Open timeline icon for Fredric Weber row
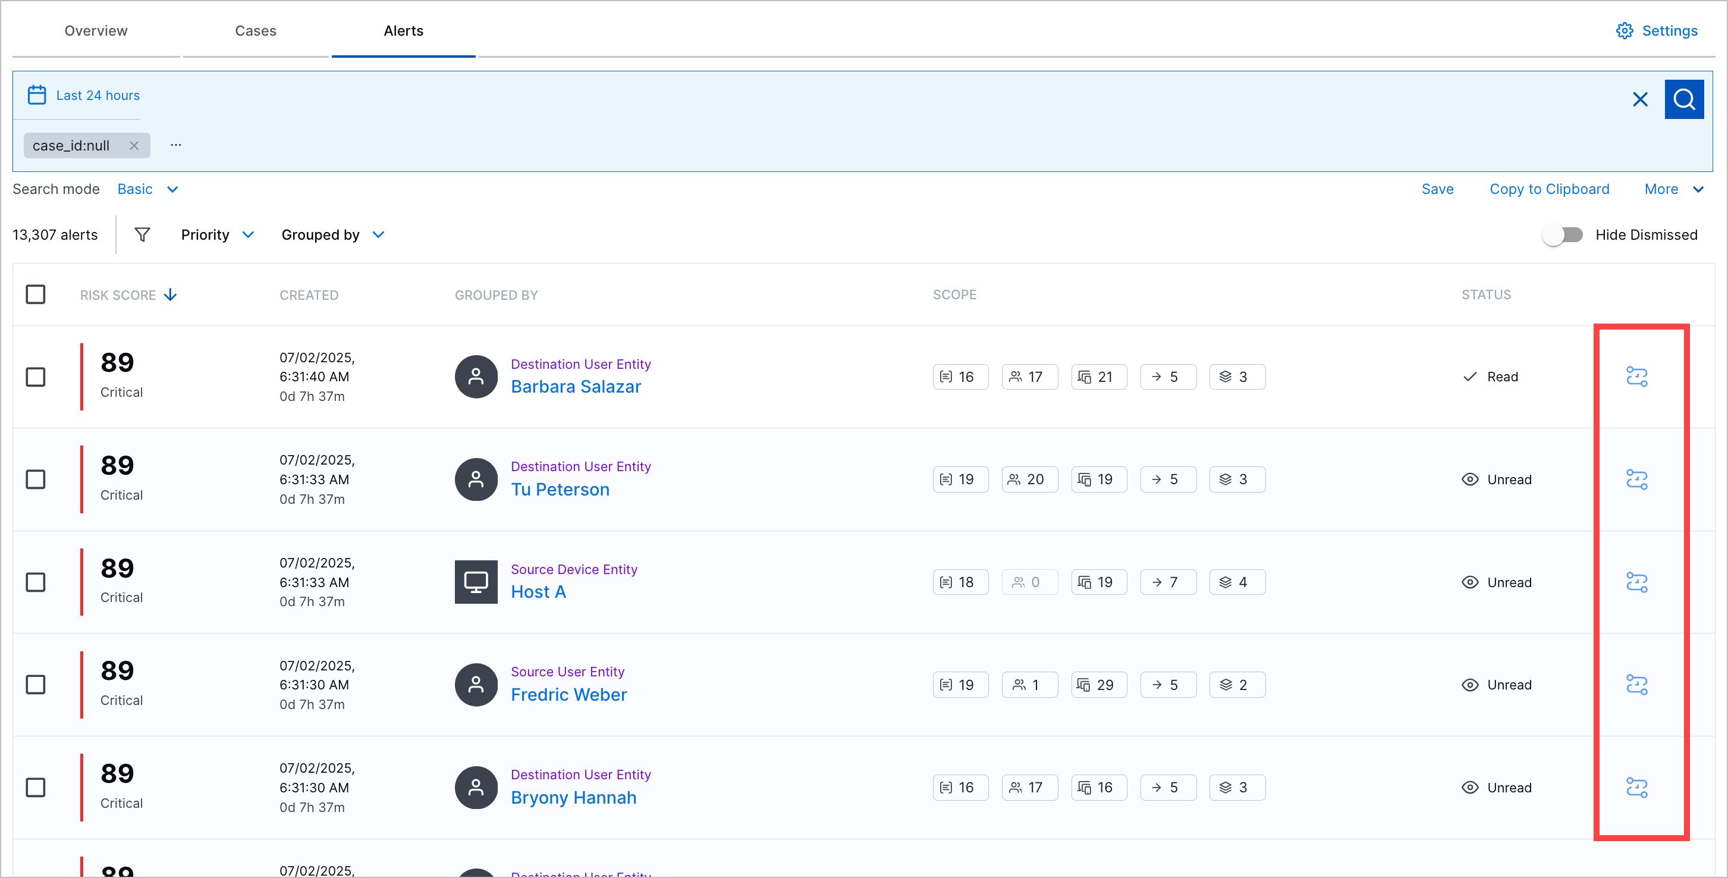This screenshot has height=878, width=1728. pos(1637,685)
